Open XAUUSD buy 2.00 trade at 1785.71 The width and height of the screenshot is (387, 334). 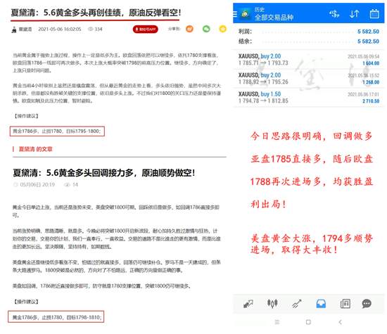click(x=308, y=60)
